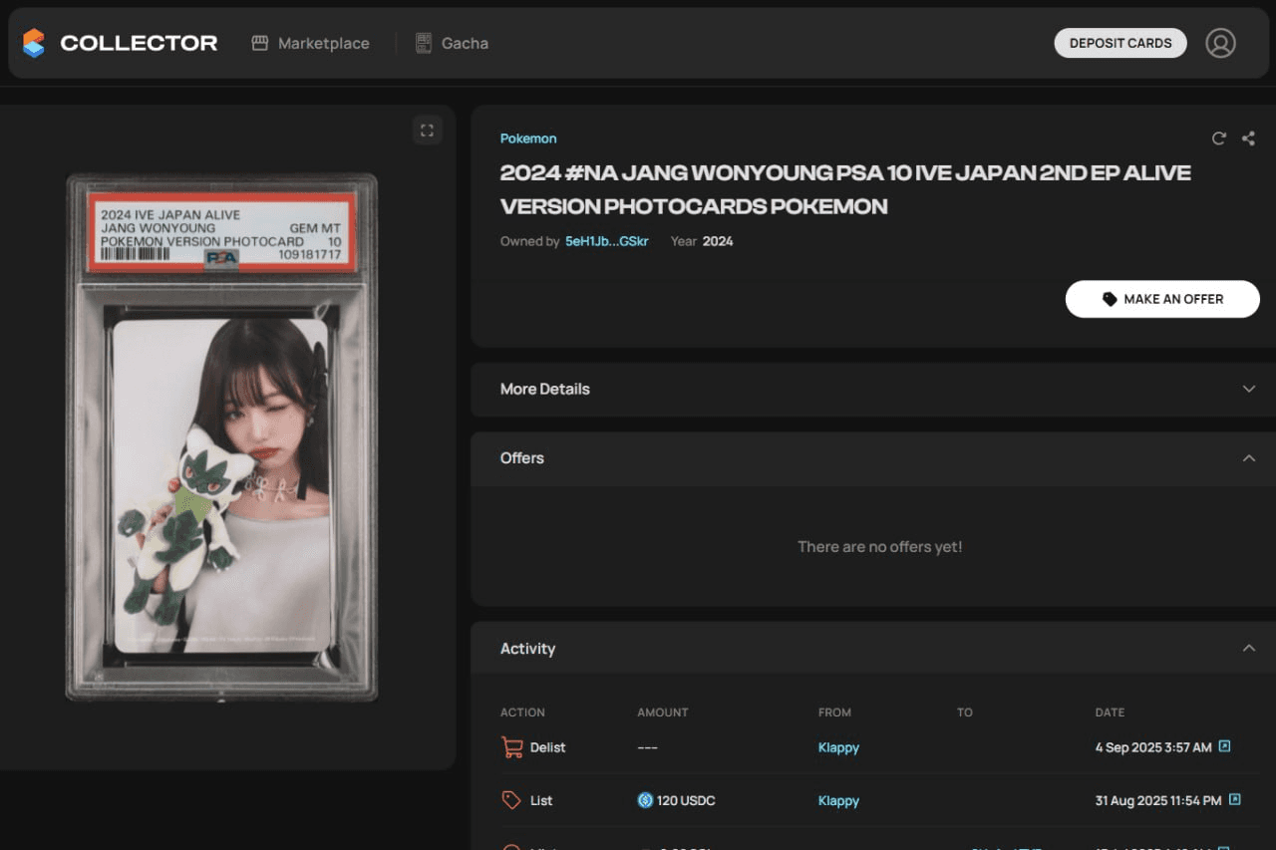Screen dimensions: 1276x850
Task: Collapse the Offers section
Action: coord(873,458)
